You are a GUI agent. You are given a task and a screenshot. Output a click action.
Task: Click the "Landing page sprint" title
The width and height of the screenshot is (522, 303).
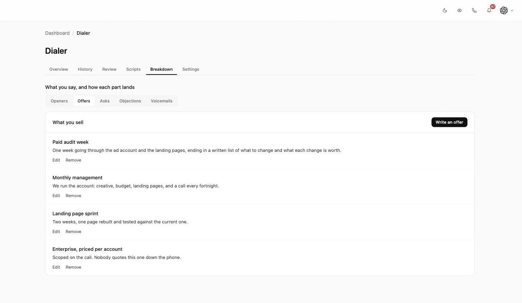click(76, 214)
